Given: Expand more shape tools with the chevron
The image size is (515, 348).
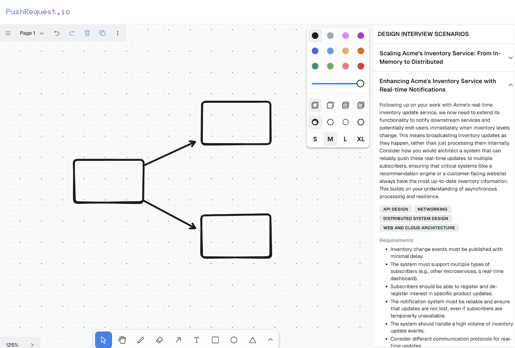Looking at the screenshot, I should point(270,340).
